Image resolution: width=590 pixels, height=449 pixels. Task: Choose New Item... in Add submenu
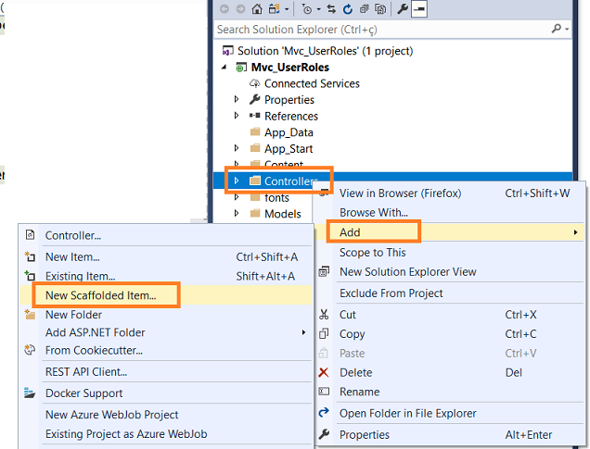coord(166,256)
